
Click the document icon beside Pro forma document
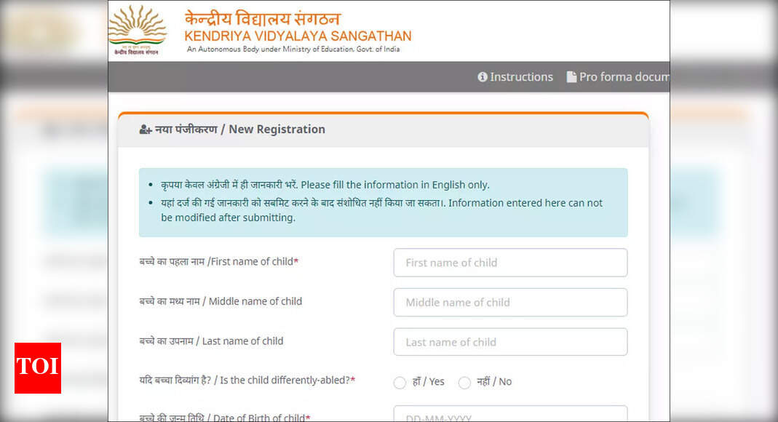(572, 76)
